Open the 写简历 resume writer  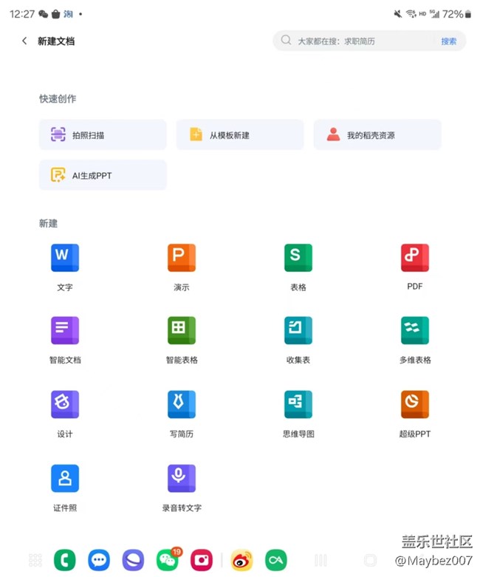[x=182, y=414]
